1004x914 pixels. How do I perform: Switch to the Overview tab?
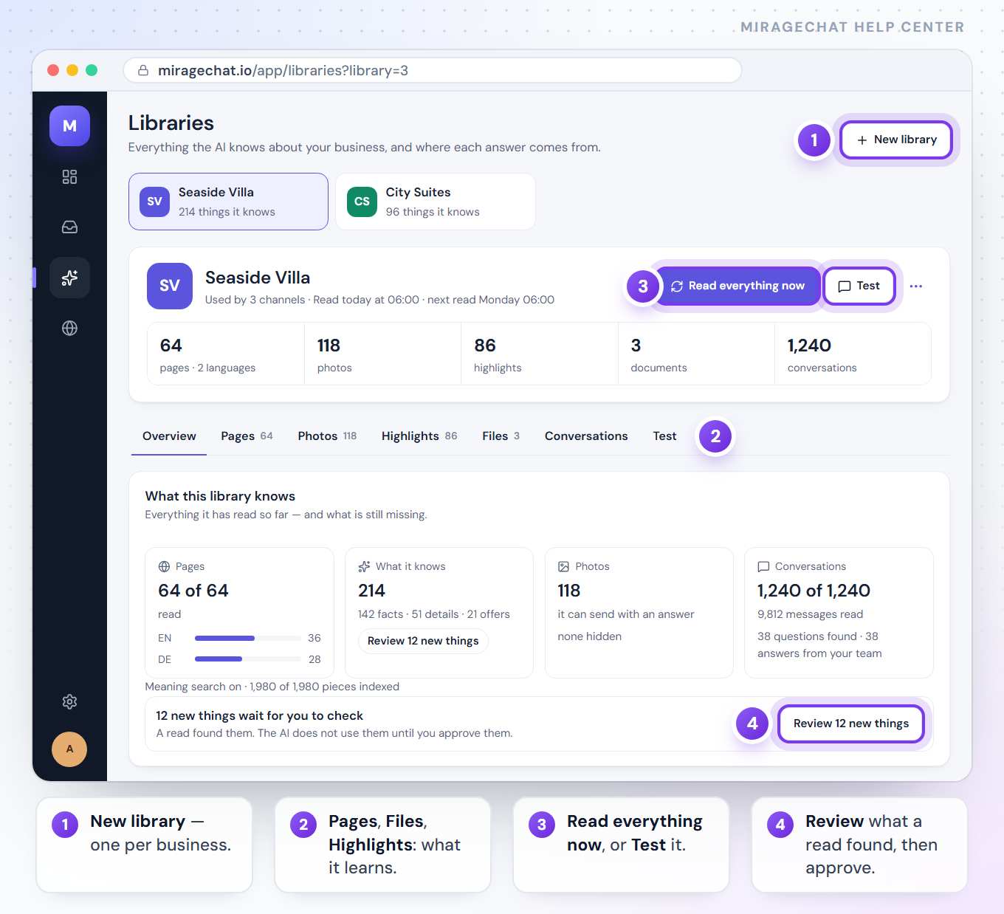(169, 436)
